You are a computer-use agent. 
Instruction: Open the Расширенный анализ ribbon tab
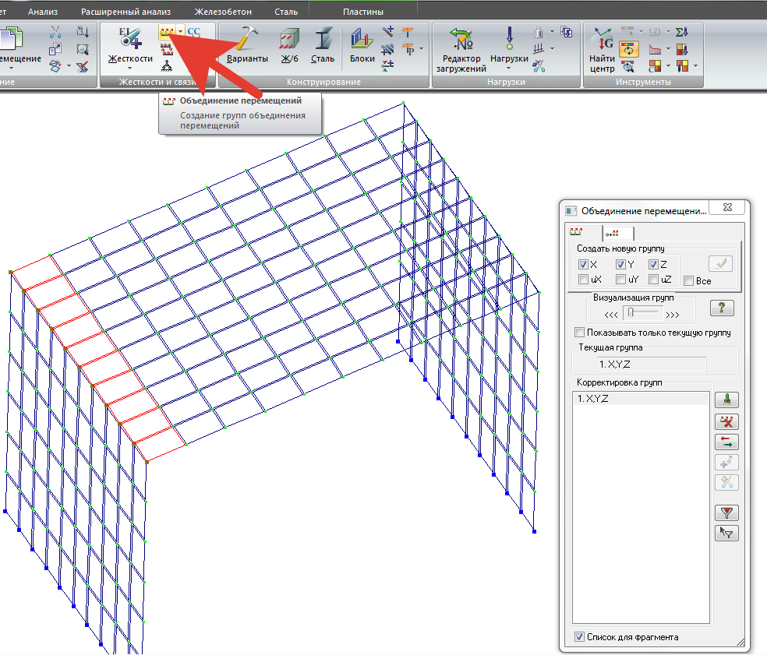(x=125, y=12)
